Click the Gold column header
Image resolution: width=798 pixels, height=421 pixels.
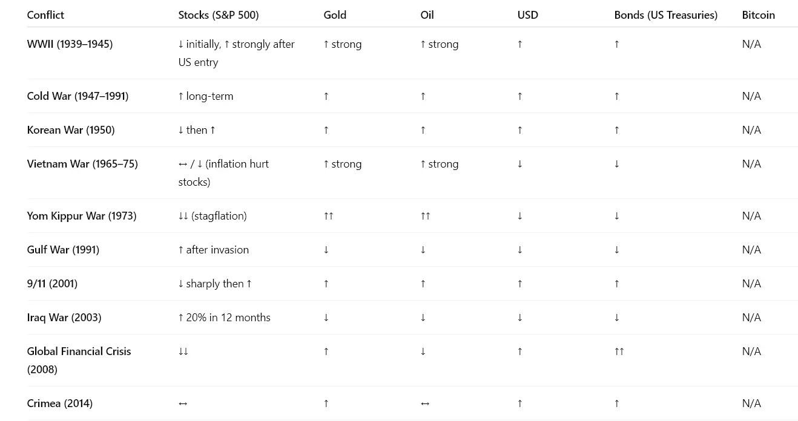tap(335, 15)
